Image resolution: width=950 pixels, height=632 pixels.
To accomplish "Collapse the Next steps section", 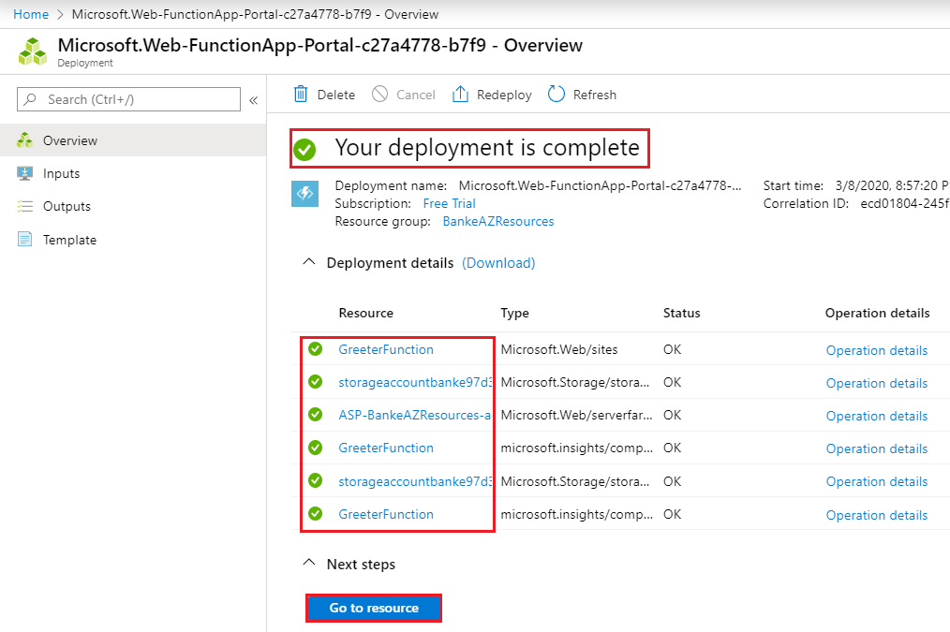I will pos(309,564).
